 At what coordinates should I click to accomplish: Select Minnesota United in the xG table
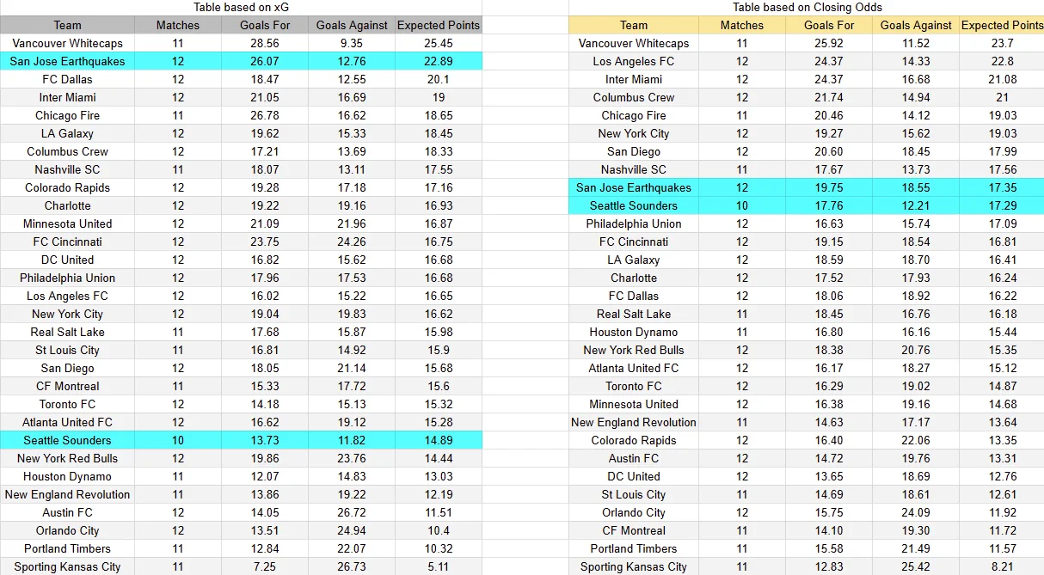(x=68, y=223)
